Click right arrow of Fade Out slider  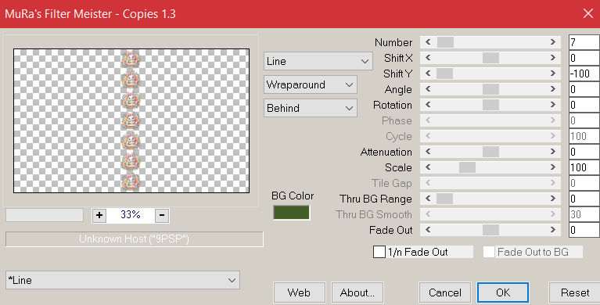553,230
